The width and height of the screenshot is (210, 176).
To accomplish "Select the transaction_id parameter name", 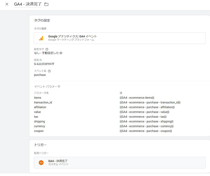I will pyautogui.click(x=43, y=102).
